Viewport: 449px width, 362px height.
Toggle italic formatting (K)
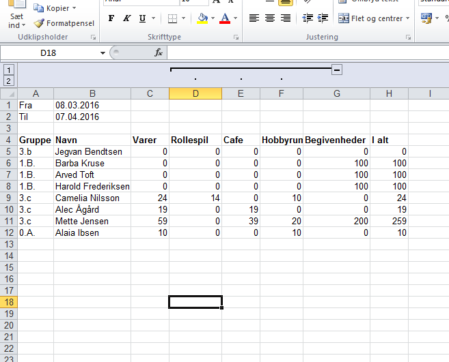pos(127,18)
